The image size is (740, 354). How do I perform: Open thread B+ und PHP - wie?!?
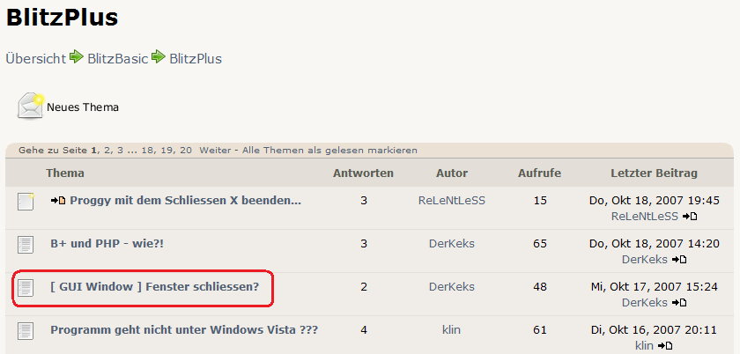107,244
